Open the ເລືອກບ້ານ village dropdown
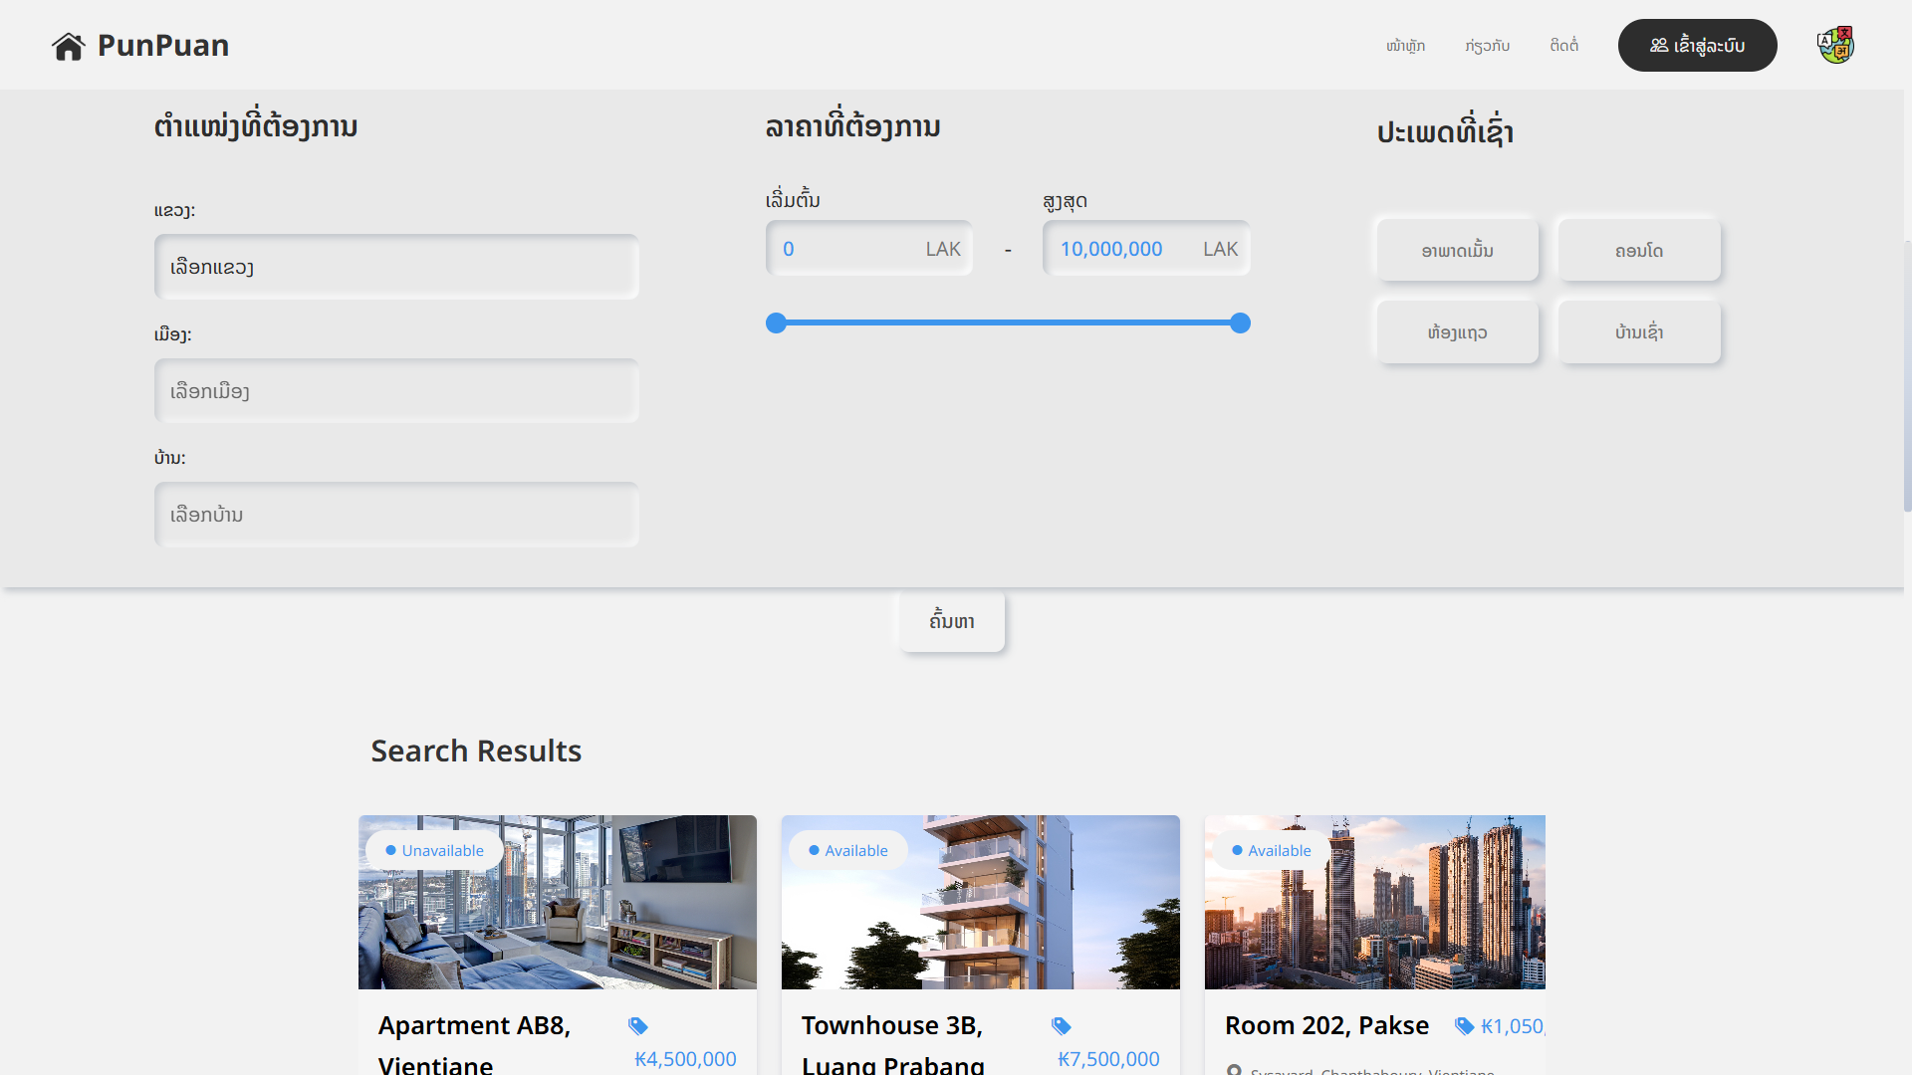The image size is (1912, 1075). (396, 515)
